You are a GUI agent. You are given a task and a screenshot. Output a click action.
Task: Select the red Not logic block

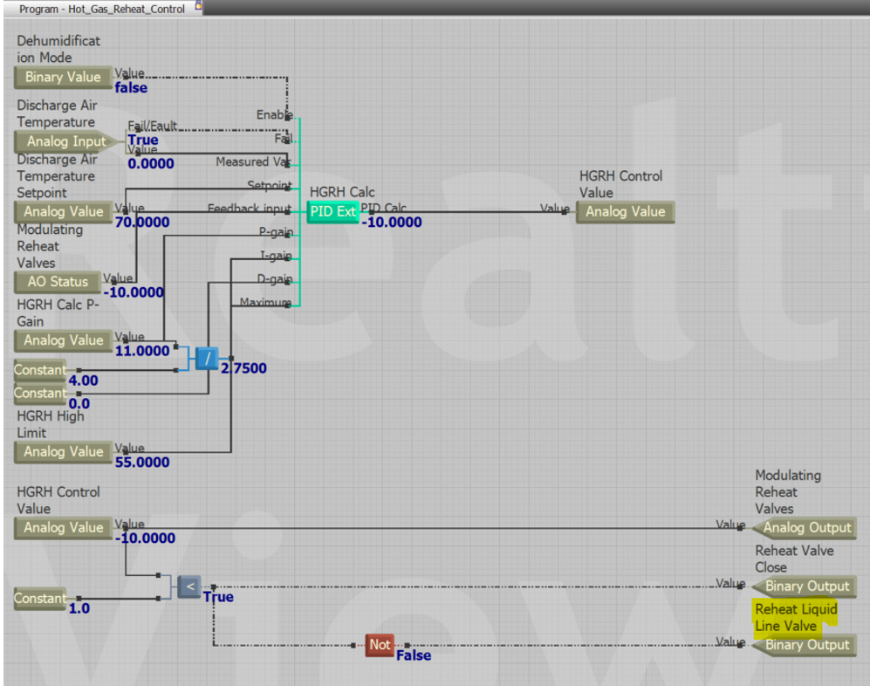[380, 646]
